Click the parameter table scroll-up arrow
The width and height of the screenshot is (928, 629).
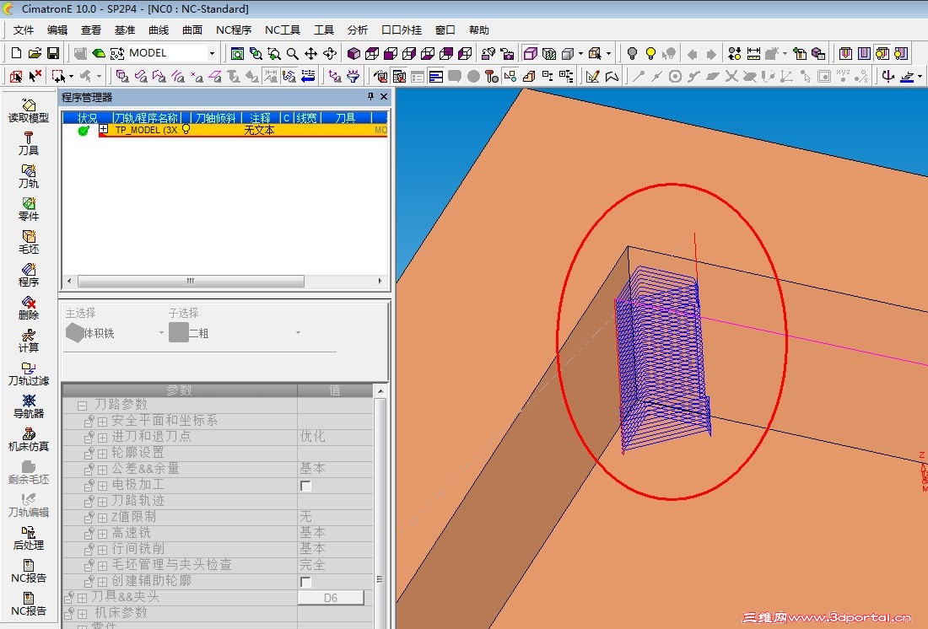[380, 391]
